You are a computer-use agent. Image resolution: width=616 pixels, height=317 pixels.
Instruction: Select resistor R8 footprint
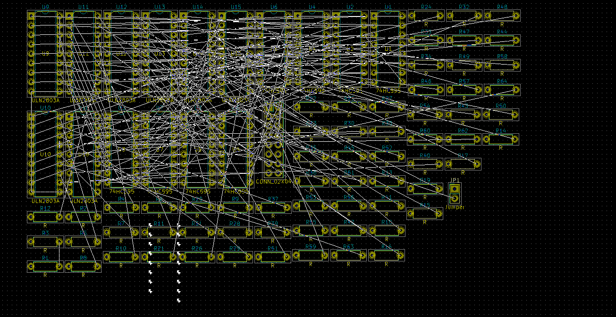click(83, 266)
